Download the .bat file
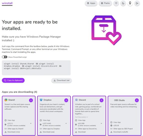143x136 pixels. [x=61, y=80]
